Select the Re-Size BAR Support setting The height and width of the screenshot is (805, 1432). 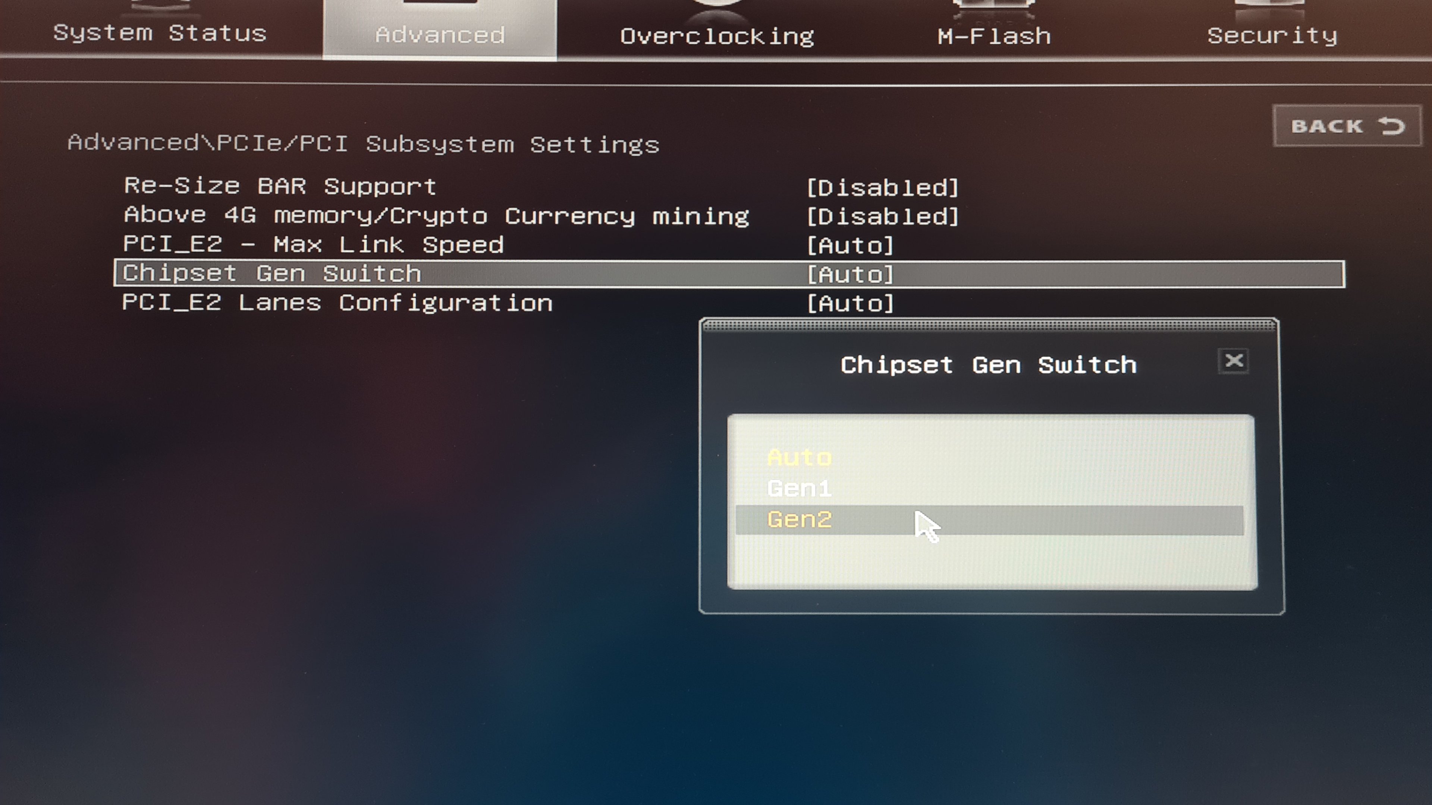tap(280, 186)
